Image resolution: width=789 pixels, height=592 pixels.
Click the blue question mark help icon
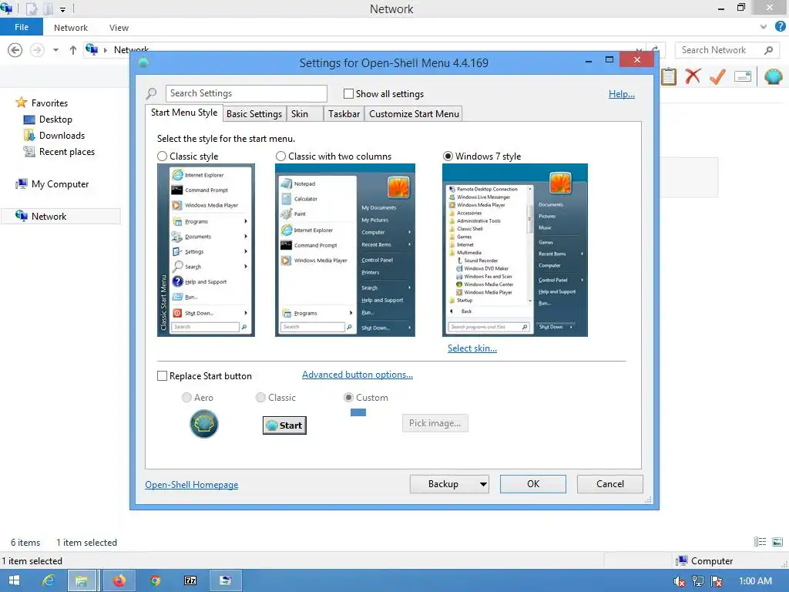(x=780, y=27)
